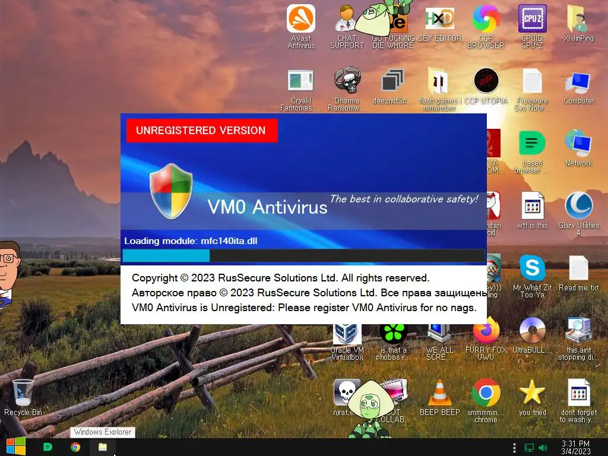Launch Oracle VM Virtualbox icon
The image size is (608, 456).
(x=347, y=341)
